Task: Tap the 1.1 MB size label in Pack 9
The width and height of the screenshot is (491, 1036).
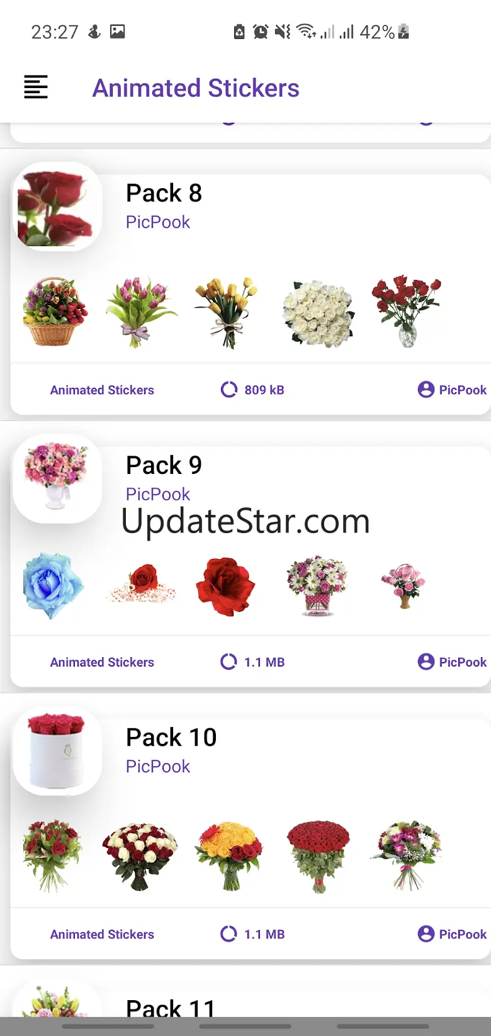Action: pos(264,662)
